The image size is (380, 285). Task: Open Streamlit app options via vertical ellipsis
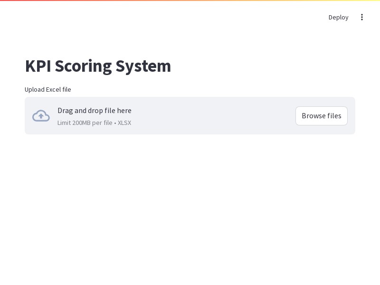[x=362, y=17]
